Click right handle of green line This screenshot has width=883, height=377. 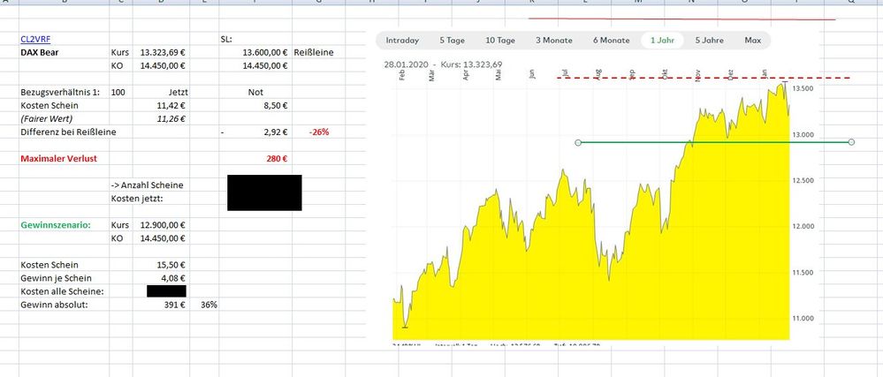[851, 142]
